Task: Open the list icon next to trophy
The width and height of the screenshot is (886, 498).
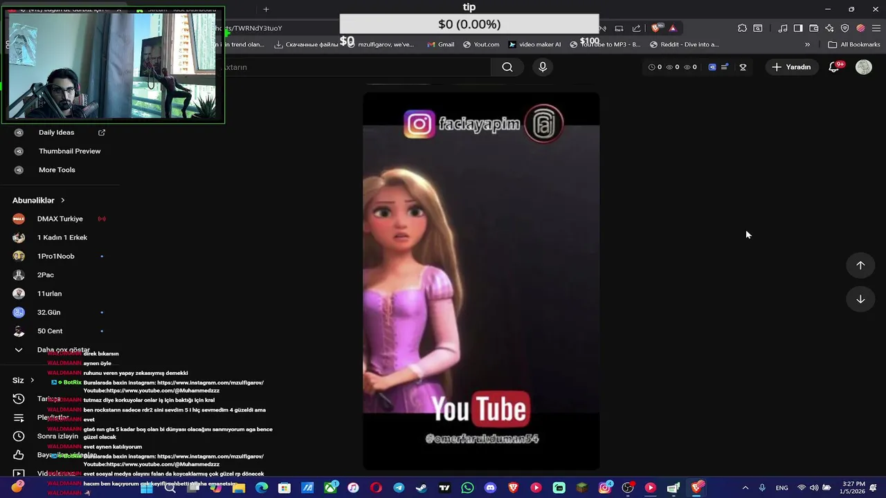Action: pyautogui.click(x=725, y=67)
